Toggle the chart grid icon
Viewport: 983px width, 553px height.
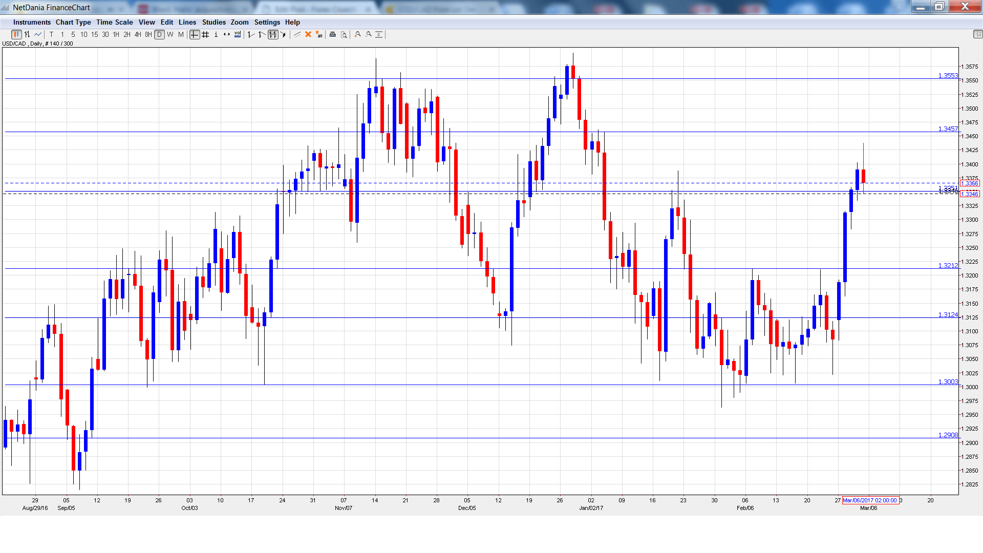click(205, 34)
